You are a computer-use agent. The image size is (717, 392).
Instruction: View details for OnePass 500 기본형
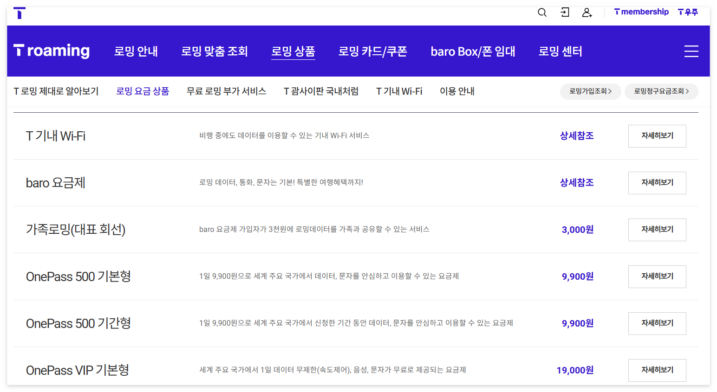coord(657,276)
